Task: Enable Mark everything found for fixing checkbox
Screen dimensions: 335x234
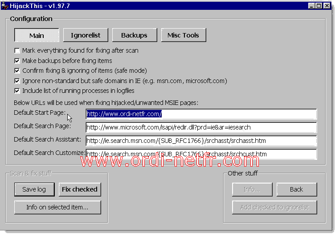Action: coord(17,51)
